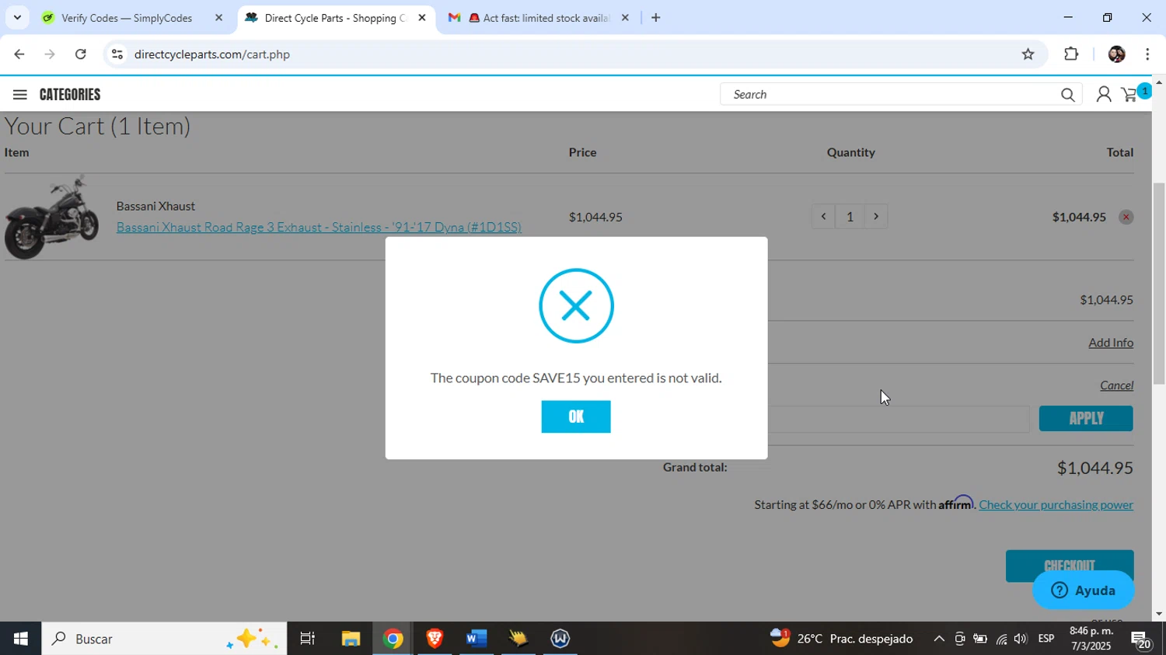Select the Direct Cycle Parts Shopping tab

pos(334,18)
